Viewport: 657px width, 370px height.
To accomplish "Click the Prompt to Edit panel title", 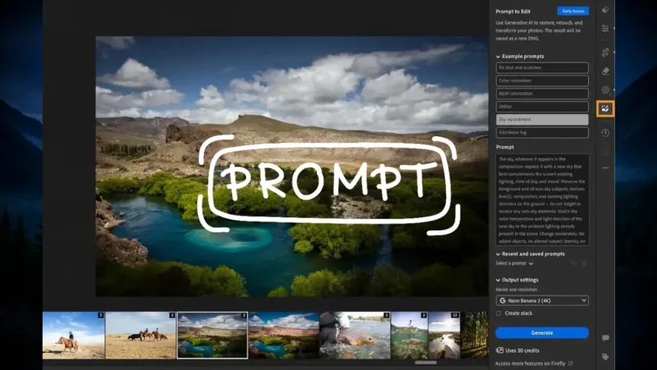I will click(513, 11).
